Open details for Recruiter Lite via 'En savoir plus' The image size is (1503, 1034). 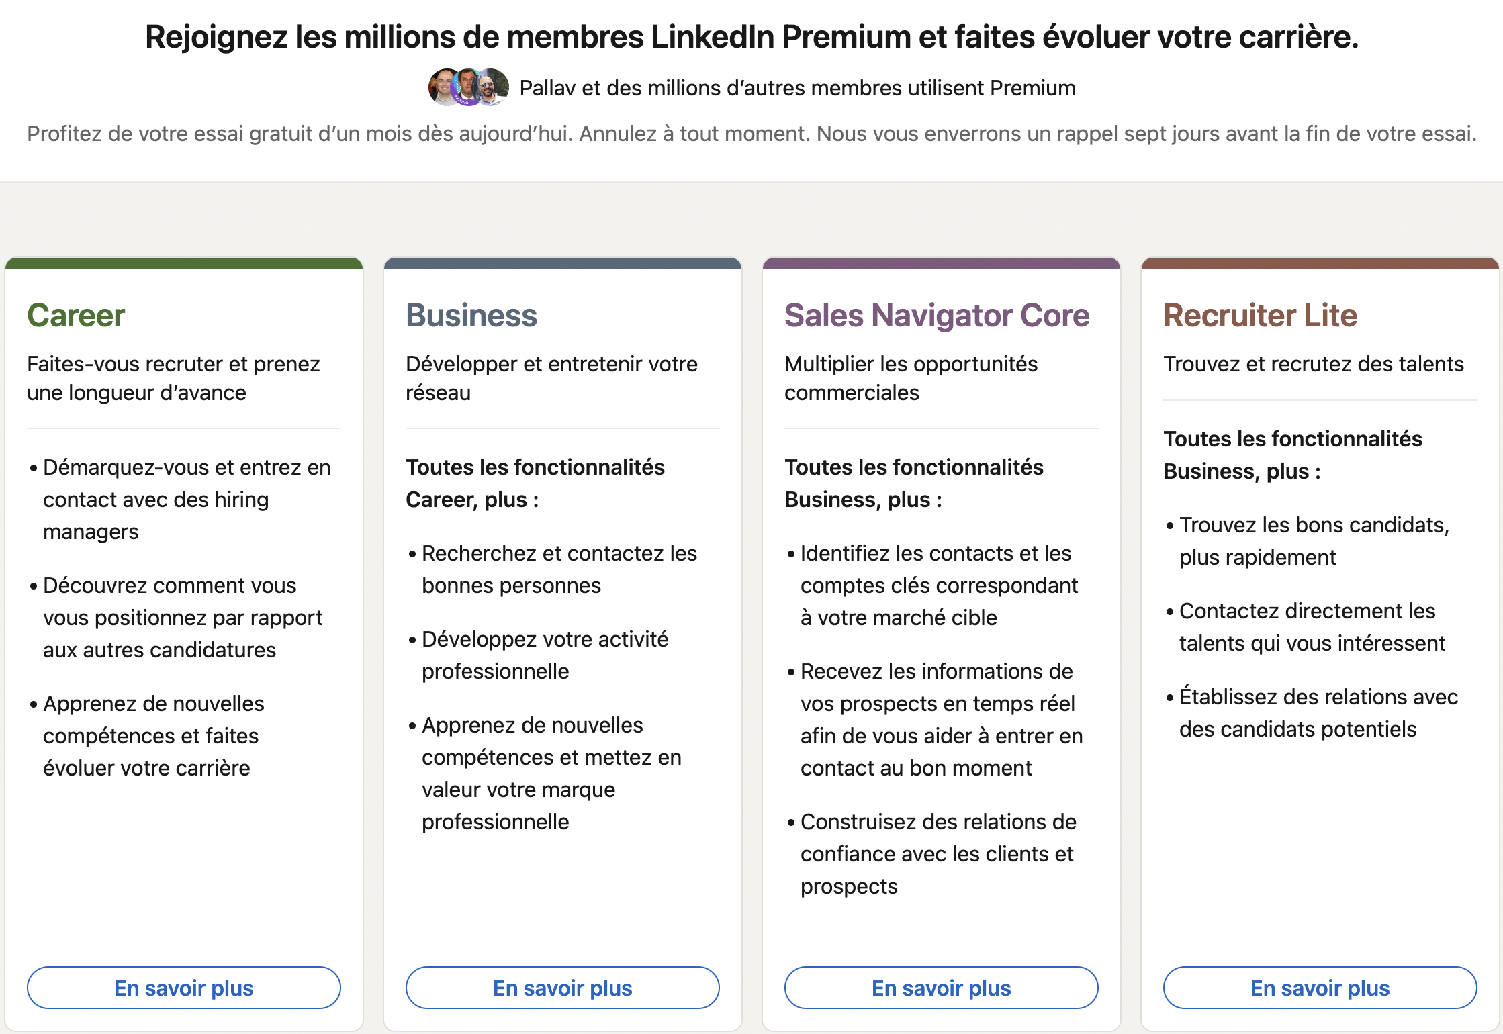(1320, 988)
